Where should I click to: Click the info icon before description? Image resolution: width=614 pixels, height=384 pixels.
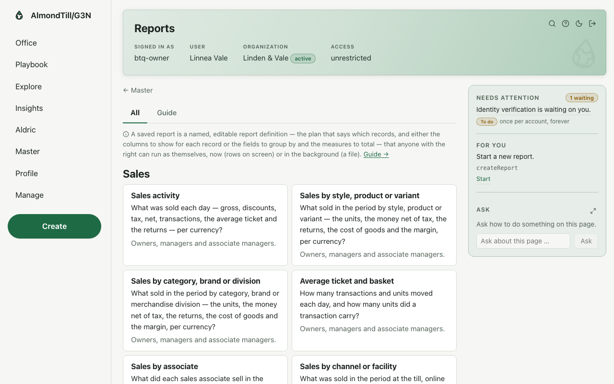tap(126, 134)
